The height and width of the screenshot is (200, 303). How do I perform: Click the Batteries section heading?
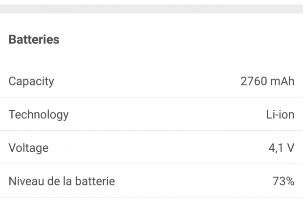pyautogui.click(x=34, y=40)
